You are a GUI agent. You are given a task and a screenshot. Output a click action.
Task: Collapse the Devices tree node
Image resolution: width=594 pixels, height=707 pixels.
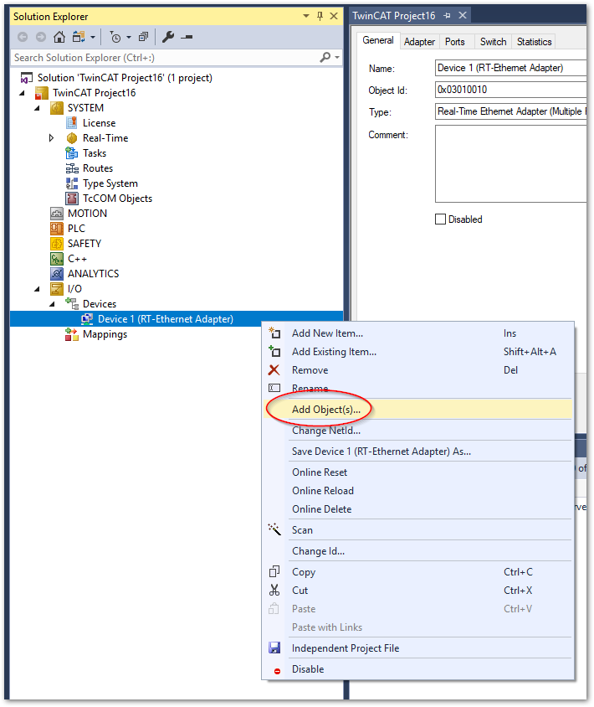[52, 304]
